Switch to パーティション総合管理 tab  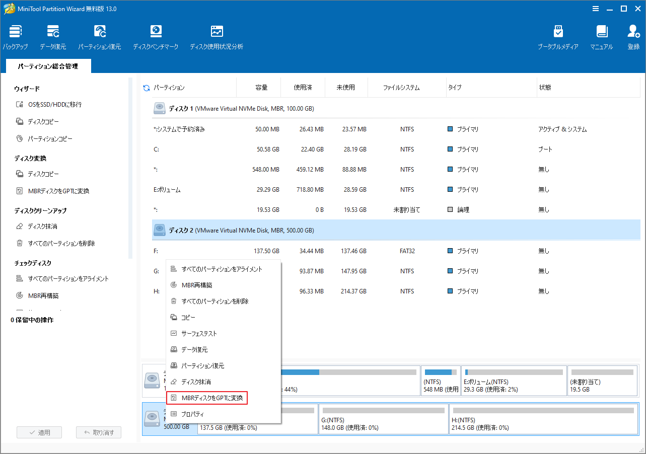pos(48,66)
